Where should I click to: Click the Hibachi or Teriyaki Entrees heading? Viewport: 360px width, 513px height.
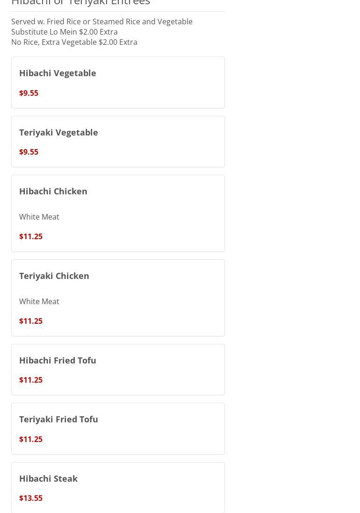coord(80,3)
